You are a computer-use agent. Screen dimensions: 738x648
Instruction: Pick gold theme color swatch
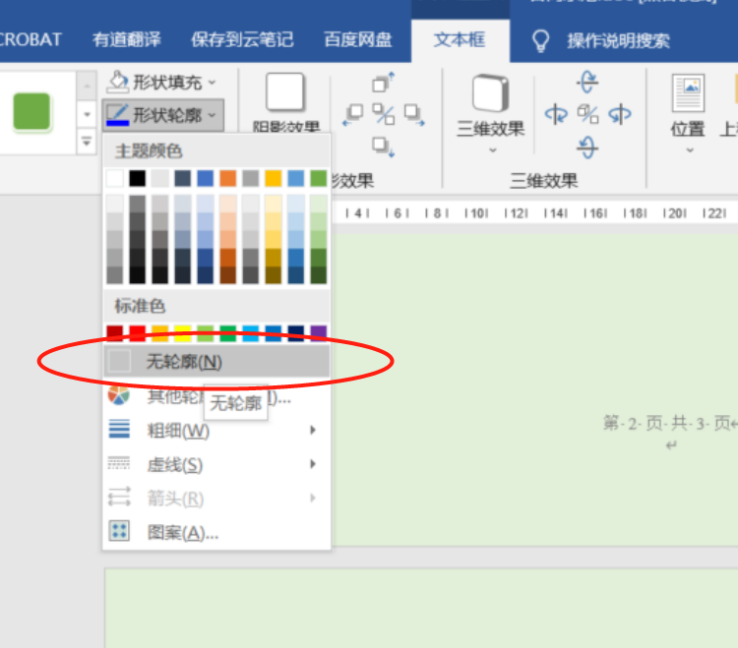(273, 179)
